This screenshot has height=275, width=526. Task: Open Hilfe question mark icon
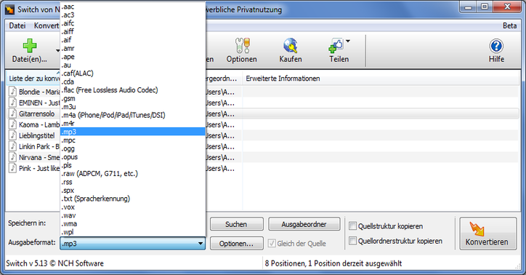tap(496, 46)
